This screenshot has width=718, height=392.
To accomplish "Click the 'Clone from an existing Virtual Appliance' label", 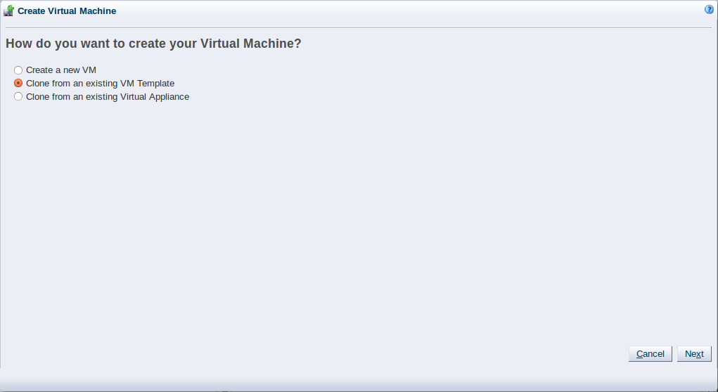I will click(108, 96).
